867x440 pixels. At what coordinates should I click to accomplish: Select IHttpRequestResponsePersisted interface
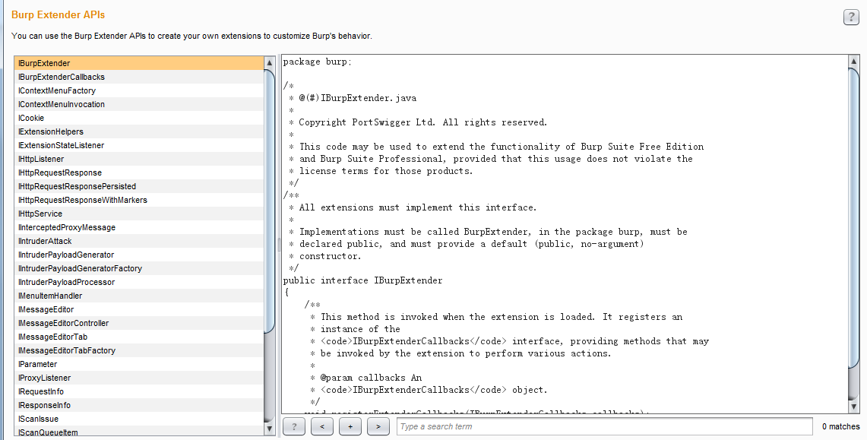[139, 186]
